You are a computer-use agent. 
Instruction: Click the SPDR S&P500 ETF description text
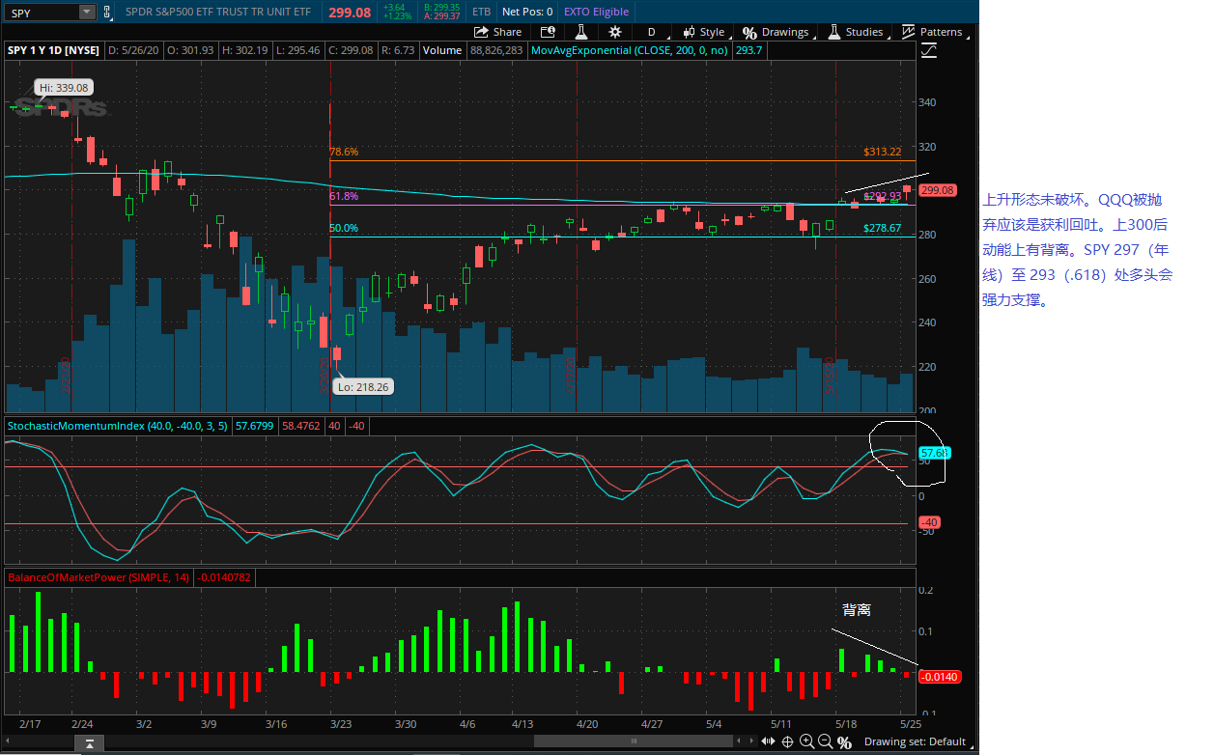(x=216, y=12)
